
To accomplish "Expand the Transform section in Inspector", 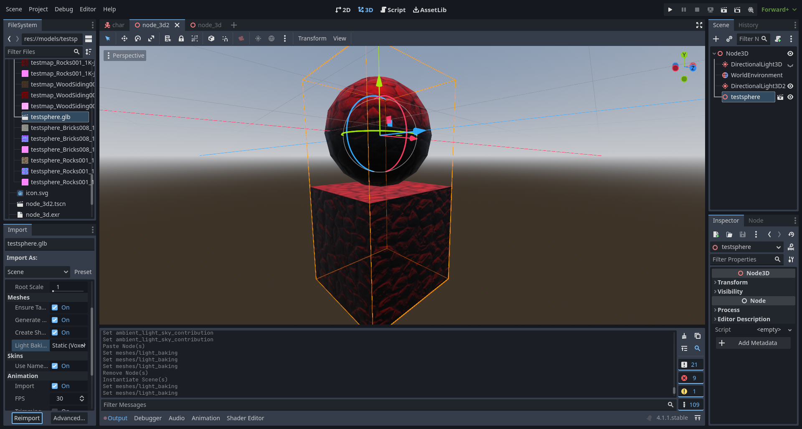I will (732, 282).
